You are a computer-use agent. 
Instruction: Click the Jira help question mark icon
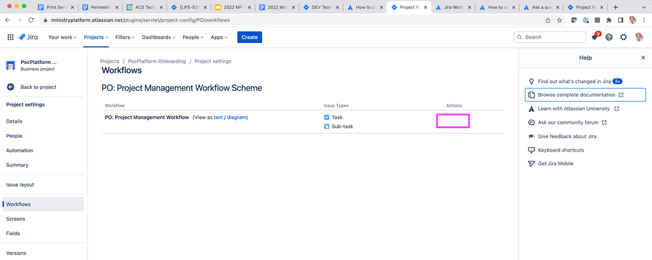[x=609, y=37]
